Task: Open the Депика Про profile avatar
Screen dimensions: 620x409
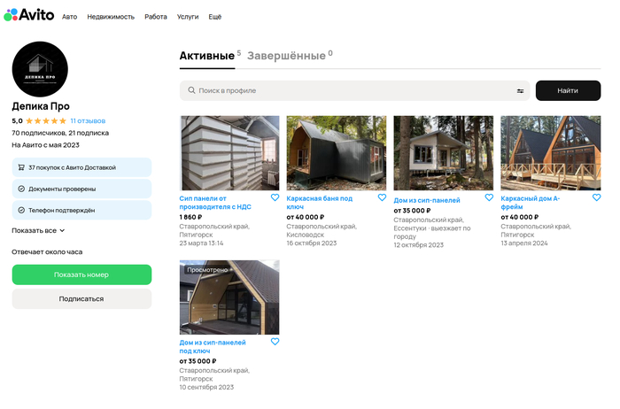Action: [40, 69]
